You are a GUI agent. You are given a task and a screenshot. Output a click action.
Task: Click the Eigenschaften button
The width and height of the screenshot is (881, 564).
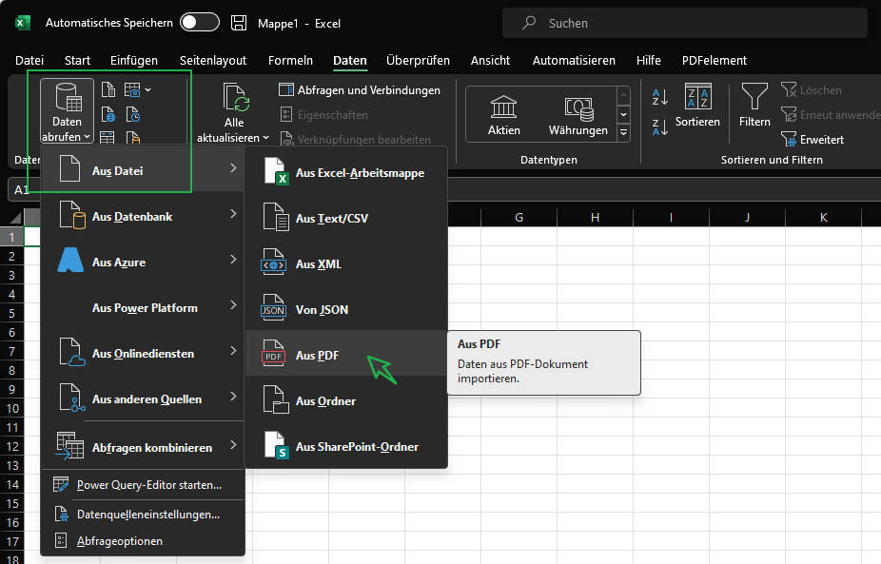(x=324, y=114)
